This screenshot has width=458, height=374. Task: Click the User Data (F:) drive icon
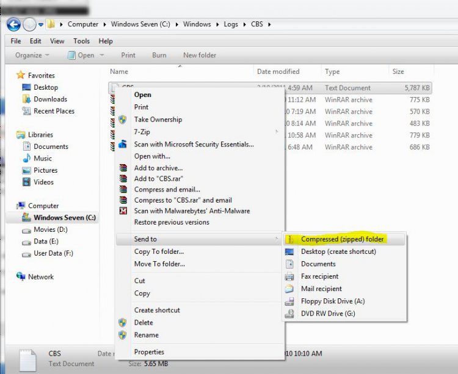(x=27, y=254)
